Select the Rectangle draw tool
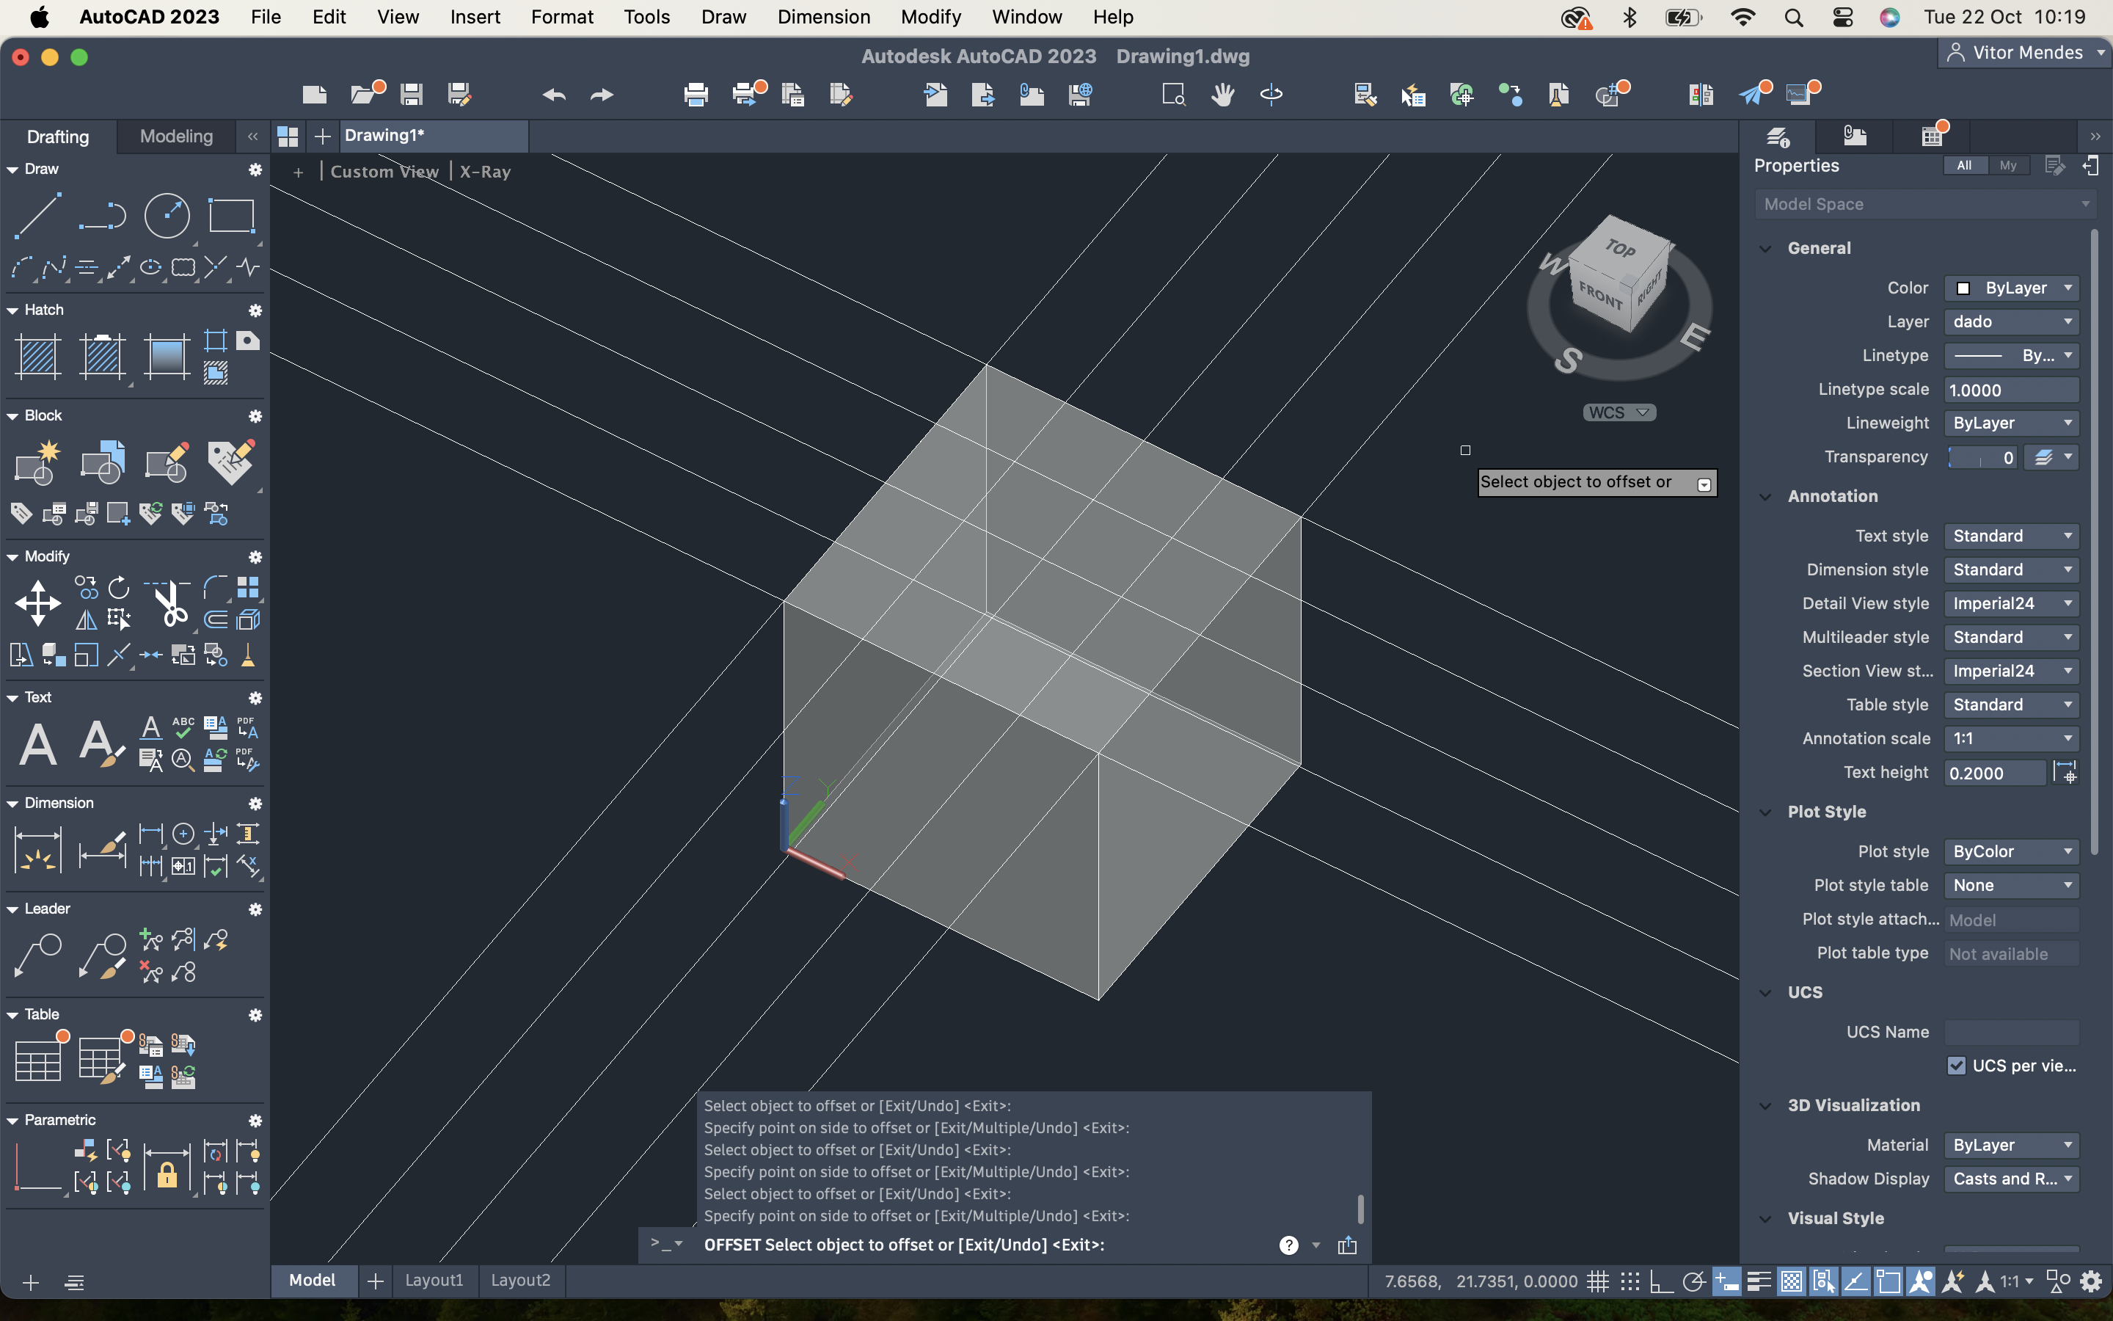The height and width of the screenshot is (1321, 2113). coord(231,216)
